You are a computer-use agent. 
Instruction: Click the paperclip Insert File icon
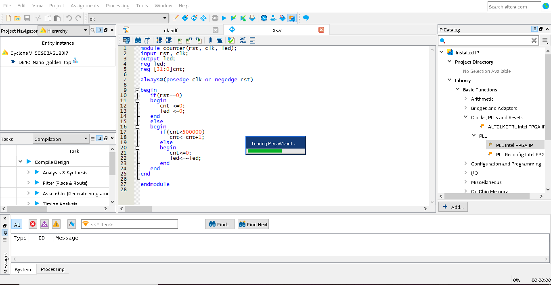click(210, 40)
